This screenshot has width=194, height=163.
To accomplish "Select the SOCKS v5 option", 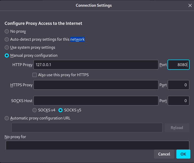I will tap(61, 110).
